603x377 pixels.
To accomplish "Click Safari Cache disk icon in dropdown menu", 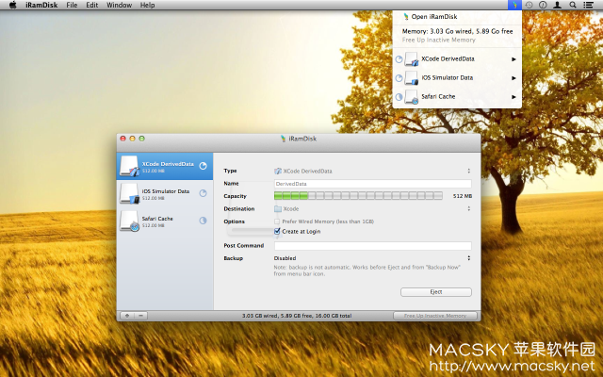I will pos(412,97).
